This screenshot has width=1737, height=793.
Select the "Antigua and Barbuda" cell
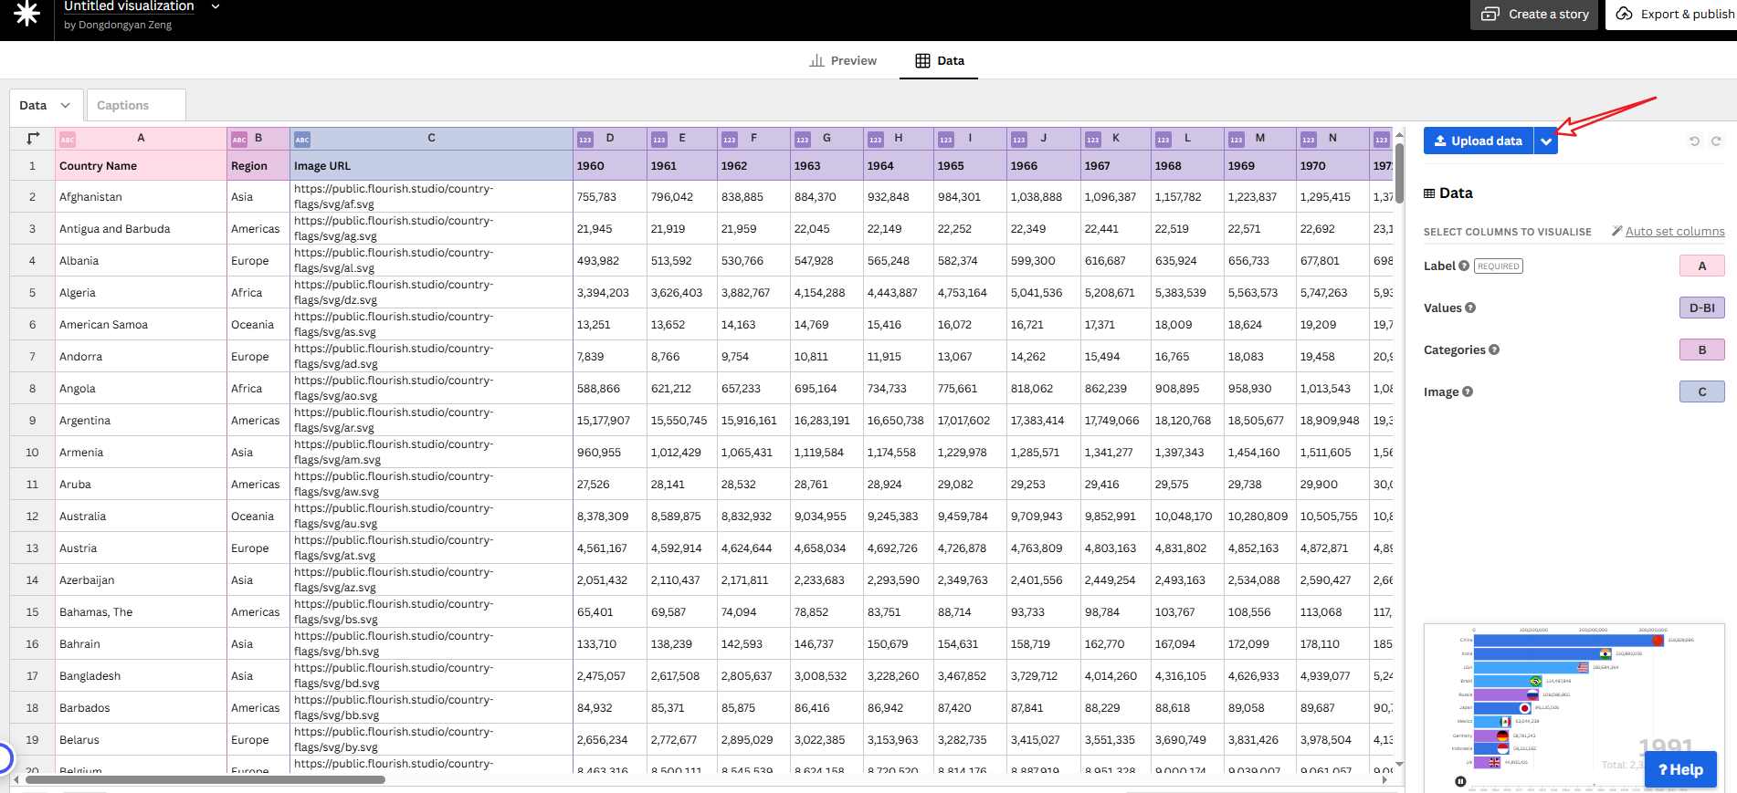coord(142,229)
